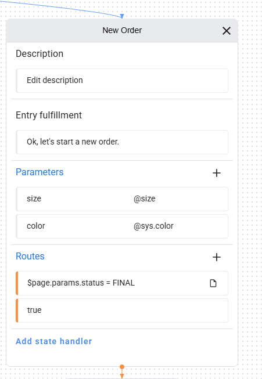262x379 pixels.
Task: Click Add state handler
Action: (53, 341)
